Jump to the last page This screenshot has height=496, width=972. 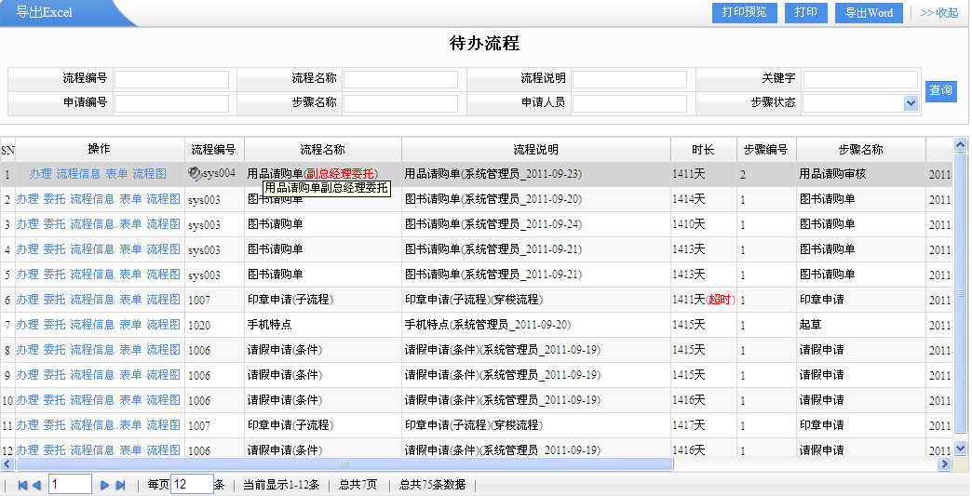click(120, 485)
